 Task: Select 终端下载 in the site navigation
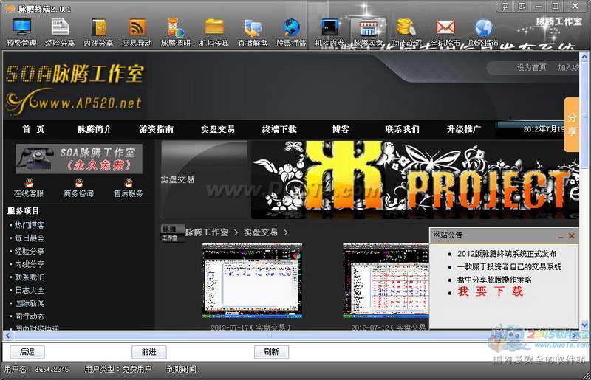pyautogui.click(x=279, y=129)
